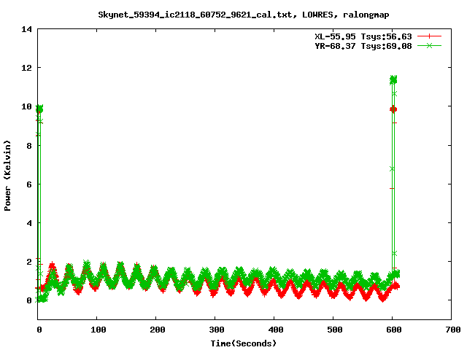This screenshot has width=467, height=350.
Task: Select the XL-55.95 Tsys:56.63 legend label
Action: [x=363, y=36]
